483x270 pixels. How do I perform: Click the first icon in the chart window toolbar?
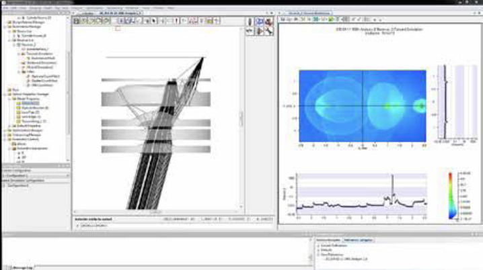283,20
